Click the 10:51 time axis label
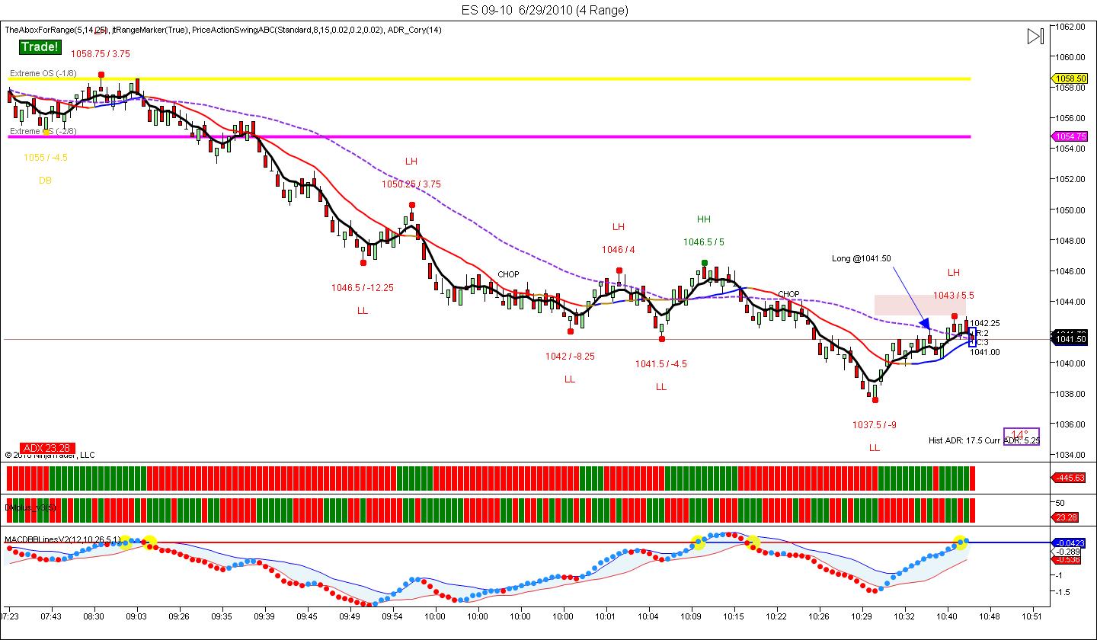The width and height of the screenshot is (1097, 640). tap(1032, 616)
